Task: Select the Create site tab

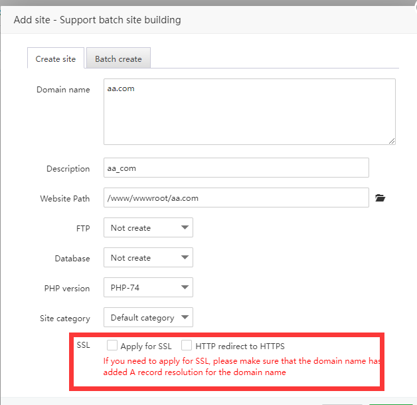Action: coord(56,59)
